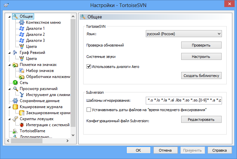Click the revision graph branch icon
Image resolution: width=237 pixels, height=159 pixels.
pyautogui.click(x=15, y=53)
